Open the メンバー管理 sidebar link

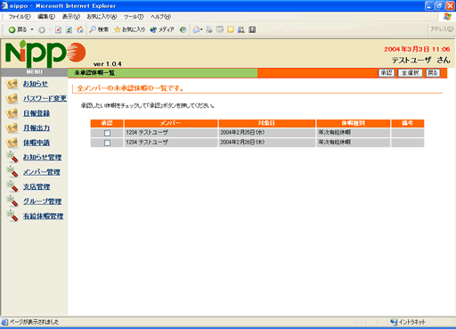pyautogui.click(x=42, y=172)
